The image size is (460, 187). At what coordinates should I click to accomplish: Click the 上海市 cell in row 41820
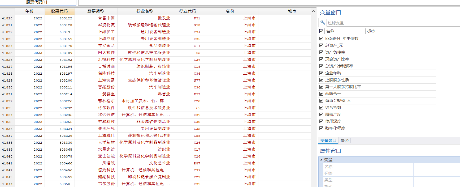249,18
